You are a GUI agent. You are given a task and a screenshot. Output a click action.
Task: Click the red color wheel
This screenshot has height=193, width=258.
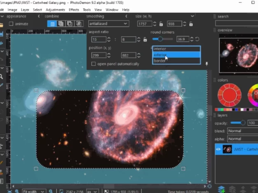pos(230,95)
